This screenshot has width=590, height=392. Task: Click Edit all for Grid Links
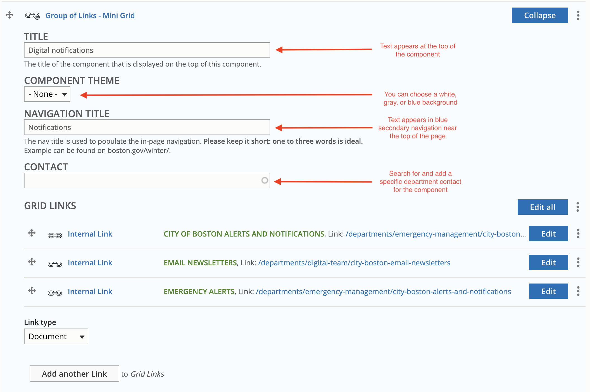[542, 207]
